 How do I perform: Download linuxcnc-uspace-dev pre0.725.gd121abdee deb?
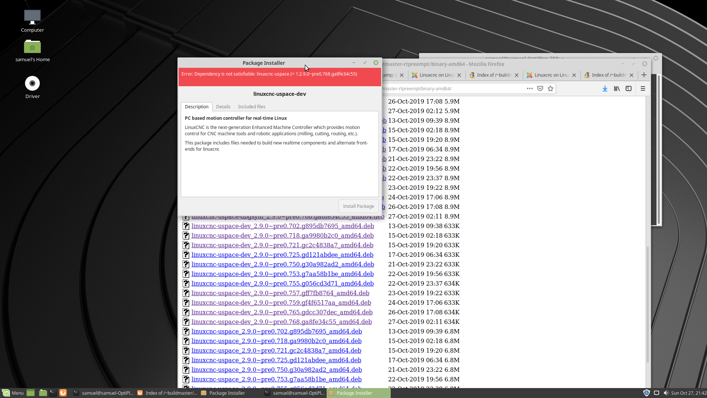click(x=282, y=255)
